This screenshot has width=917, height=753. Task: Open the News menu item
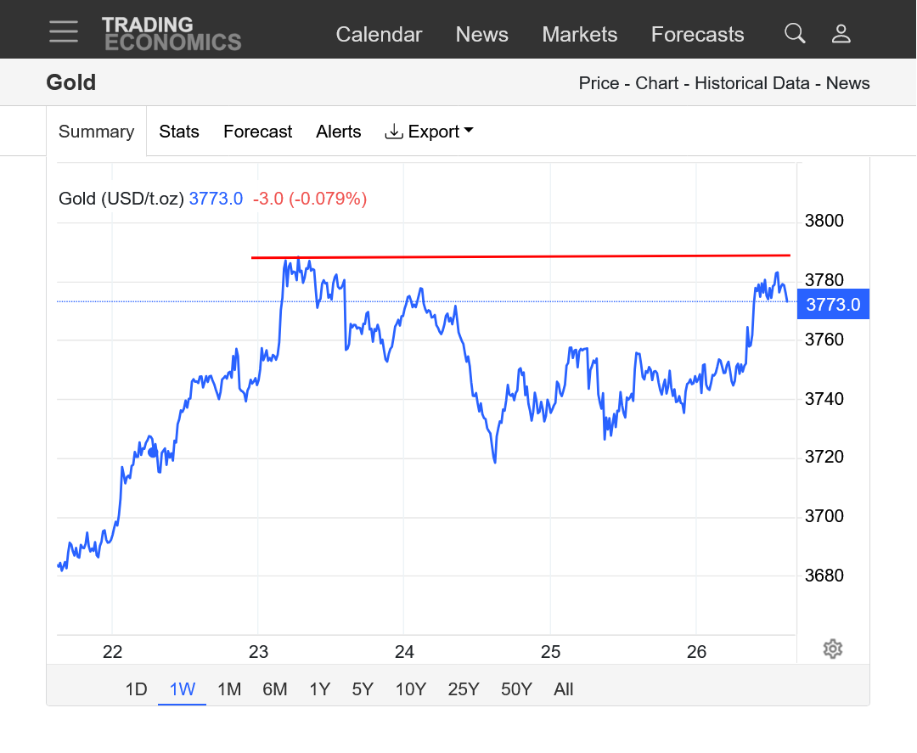(x=481, y=35)
